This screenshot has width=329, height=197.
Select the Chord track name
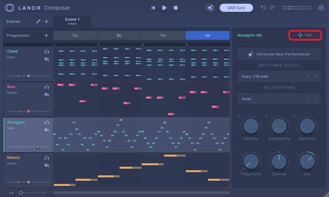13,51
